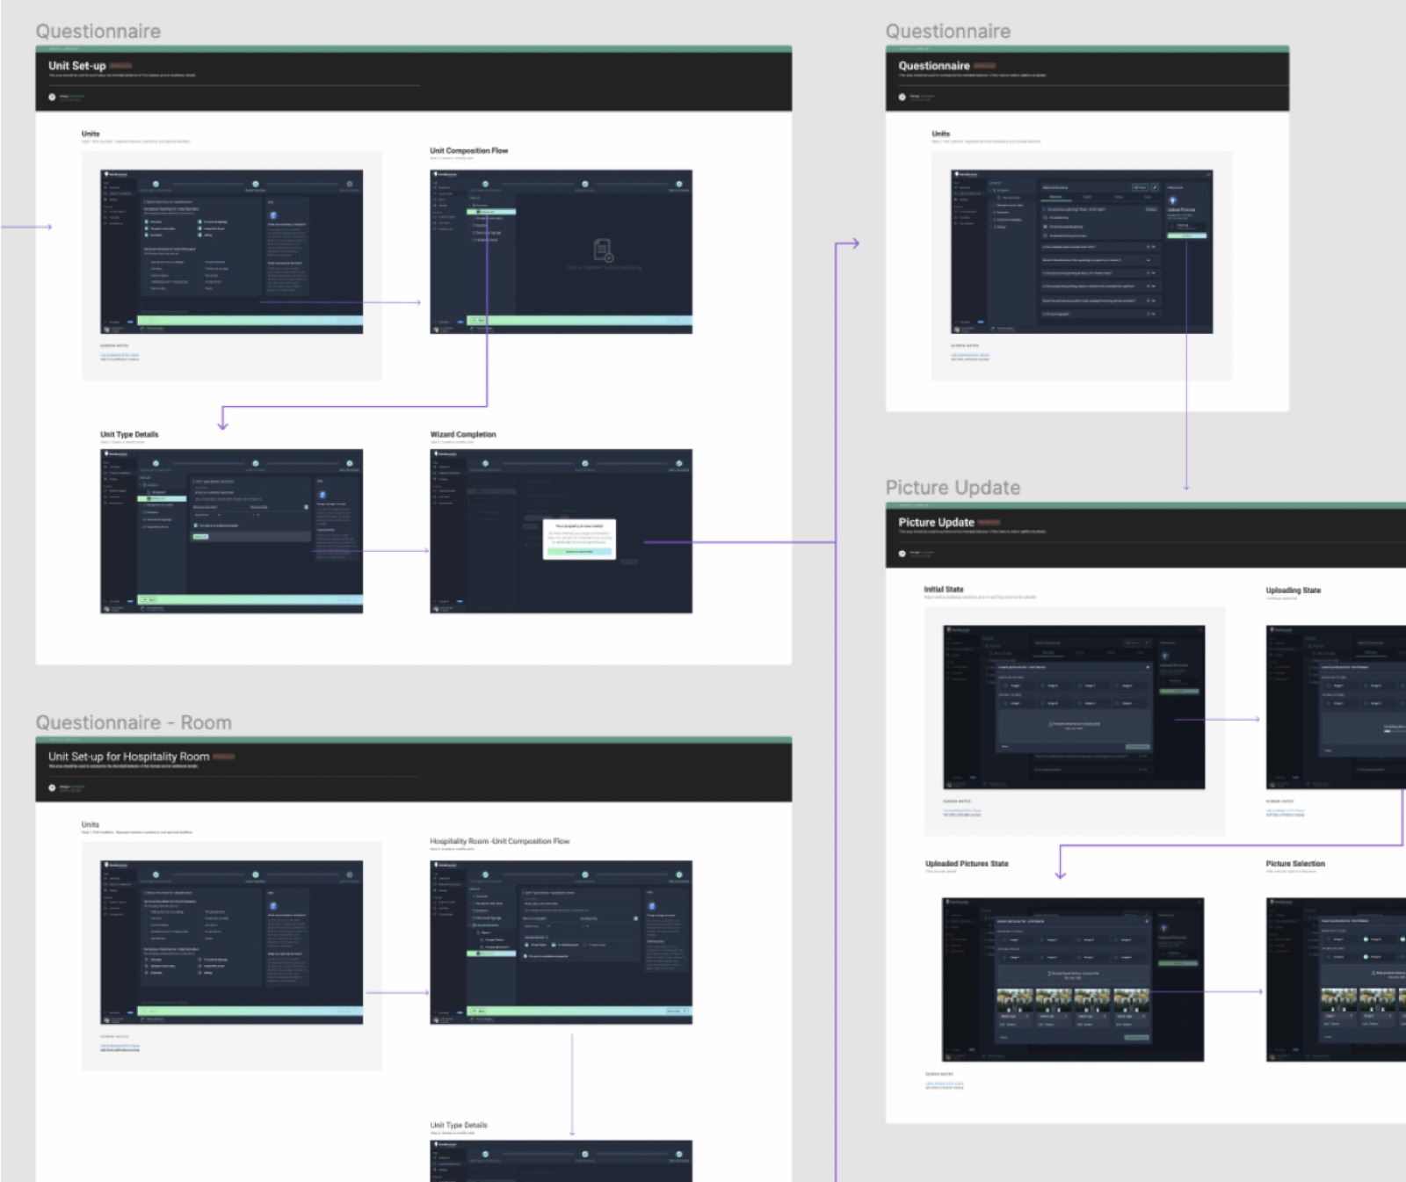Click blue info icon in Unit Set-up Units mockup
This screenshot has height=1182, width=1406.
point(273,215)
